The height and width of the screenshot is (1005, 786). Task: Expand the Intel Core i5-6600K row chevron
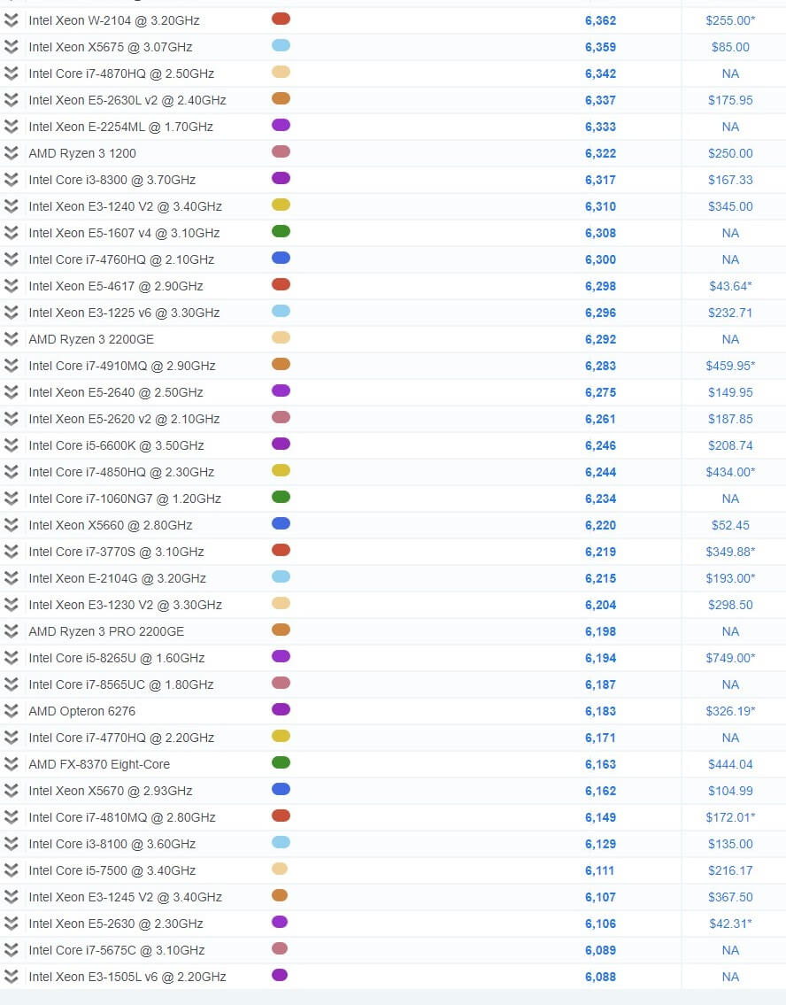coord(11,445)
